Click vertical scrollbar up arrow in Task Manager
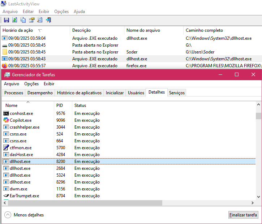 point(258,104)
